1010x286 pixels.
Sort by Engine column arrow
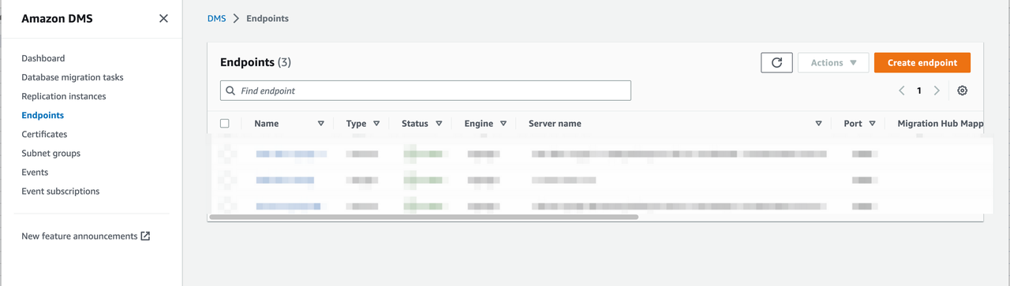click(x=503, y=124)
